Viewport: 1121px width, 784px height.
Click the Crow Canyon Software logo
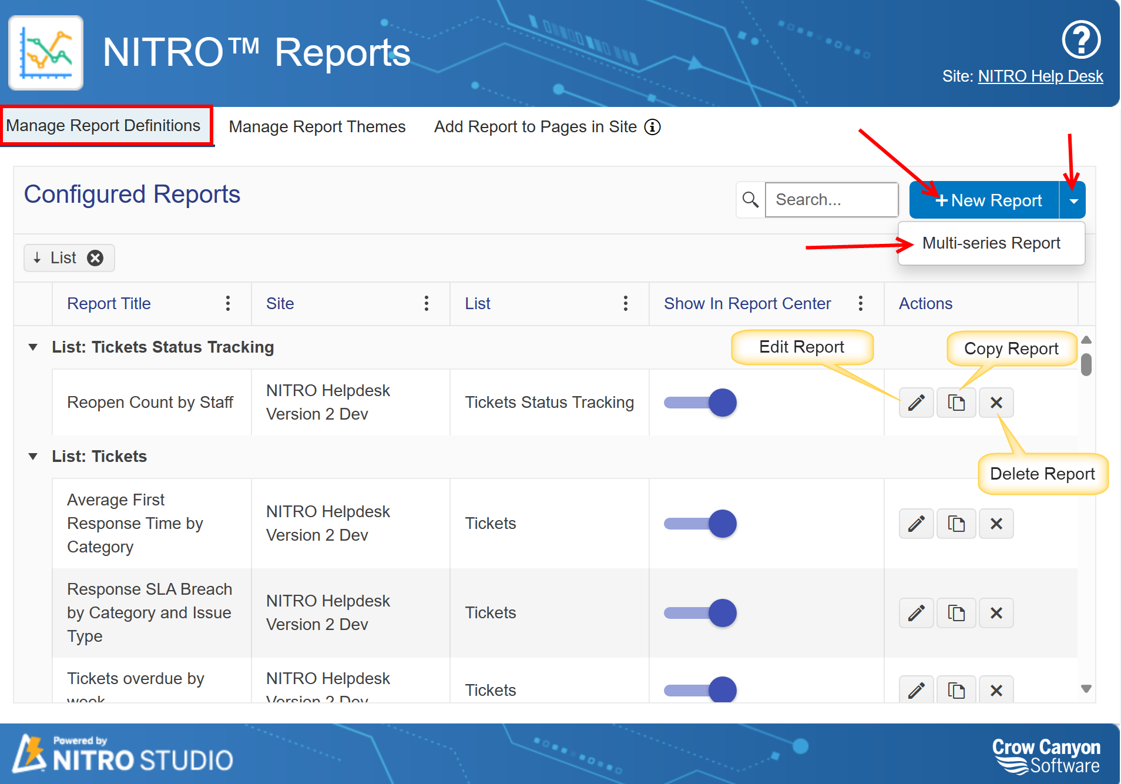(x=1046, y=756)
